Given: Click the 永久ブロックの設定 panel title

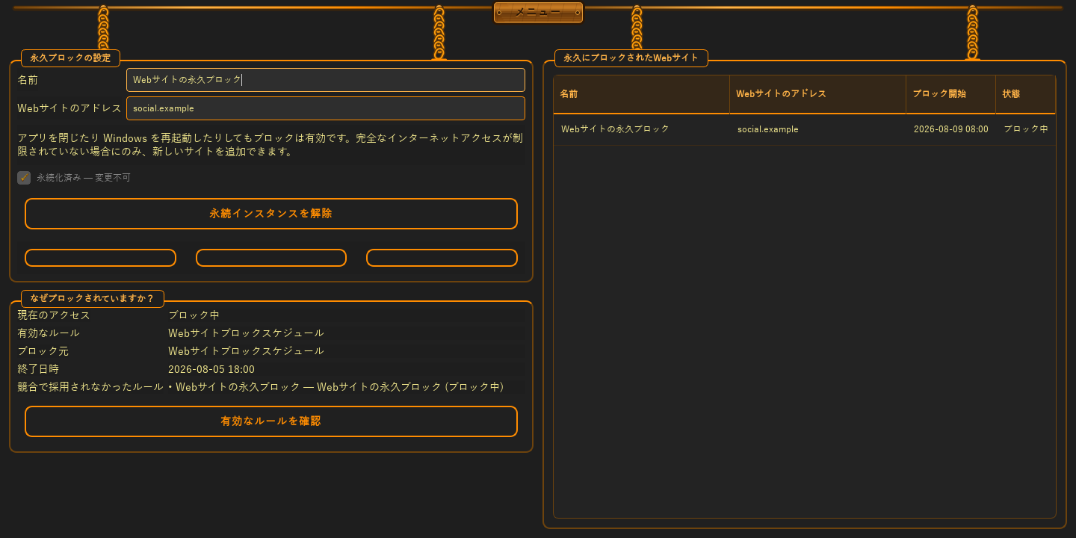Looking at the screenshot, I should [70, 58].
